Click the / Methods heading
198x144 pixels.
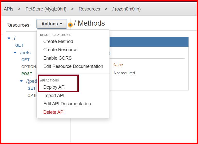(89, 23)
